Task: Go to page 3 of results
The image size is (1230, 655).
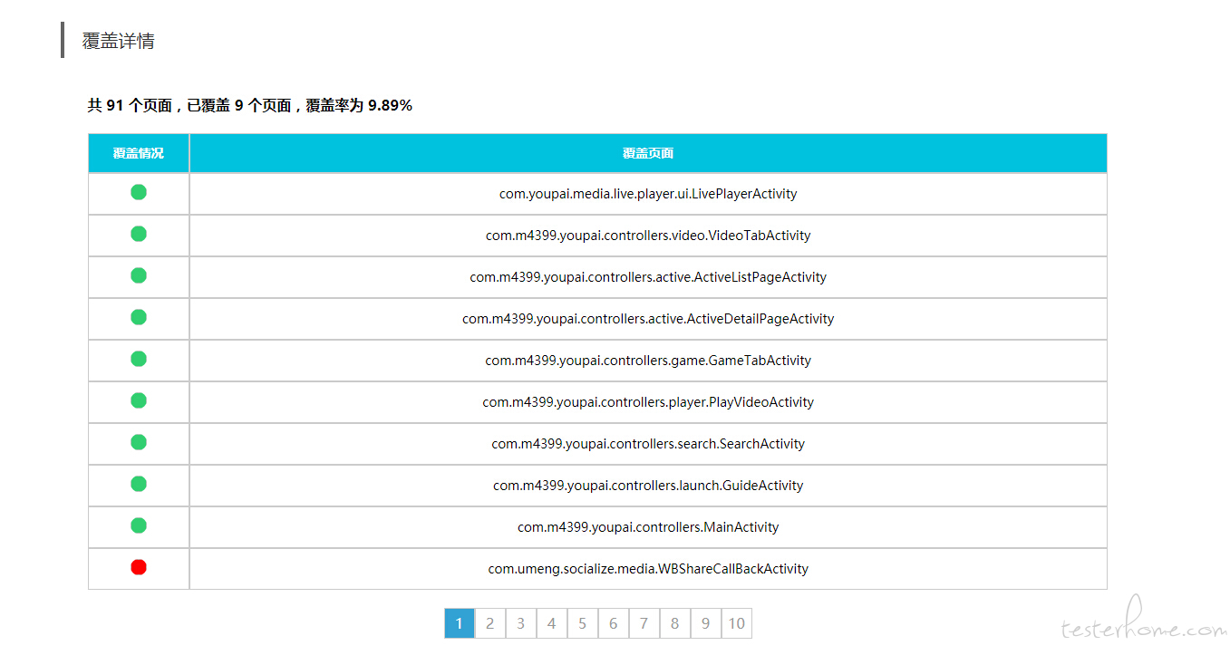Action: (521, 623)
